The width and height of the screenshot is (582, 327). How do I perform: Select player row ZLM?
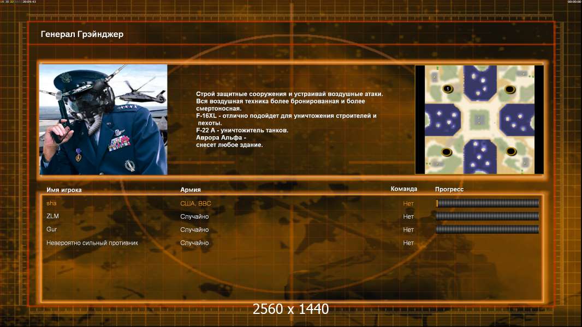(x=292, y=216)
